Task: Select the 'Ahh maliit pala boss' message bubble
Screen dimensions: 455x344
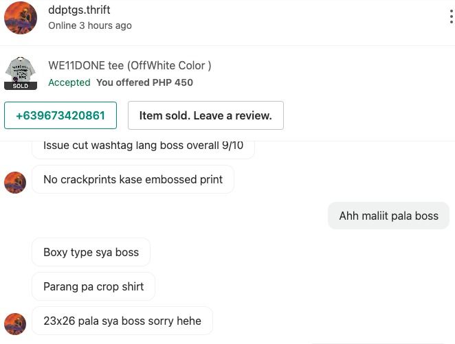Action: [388, 216]
